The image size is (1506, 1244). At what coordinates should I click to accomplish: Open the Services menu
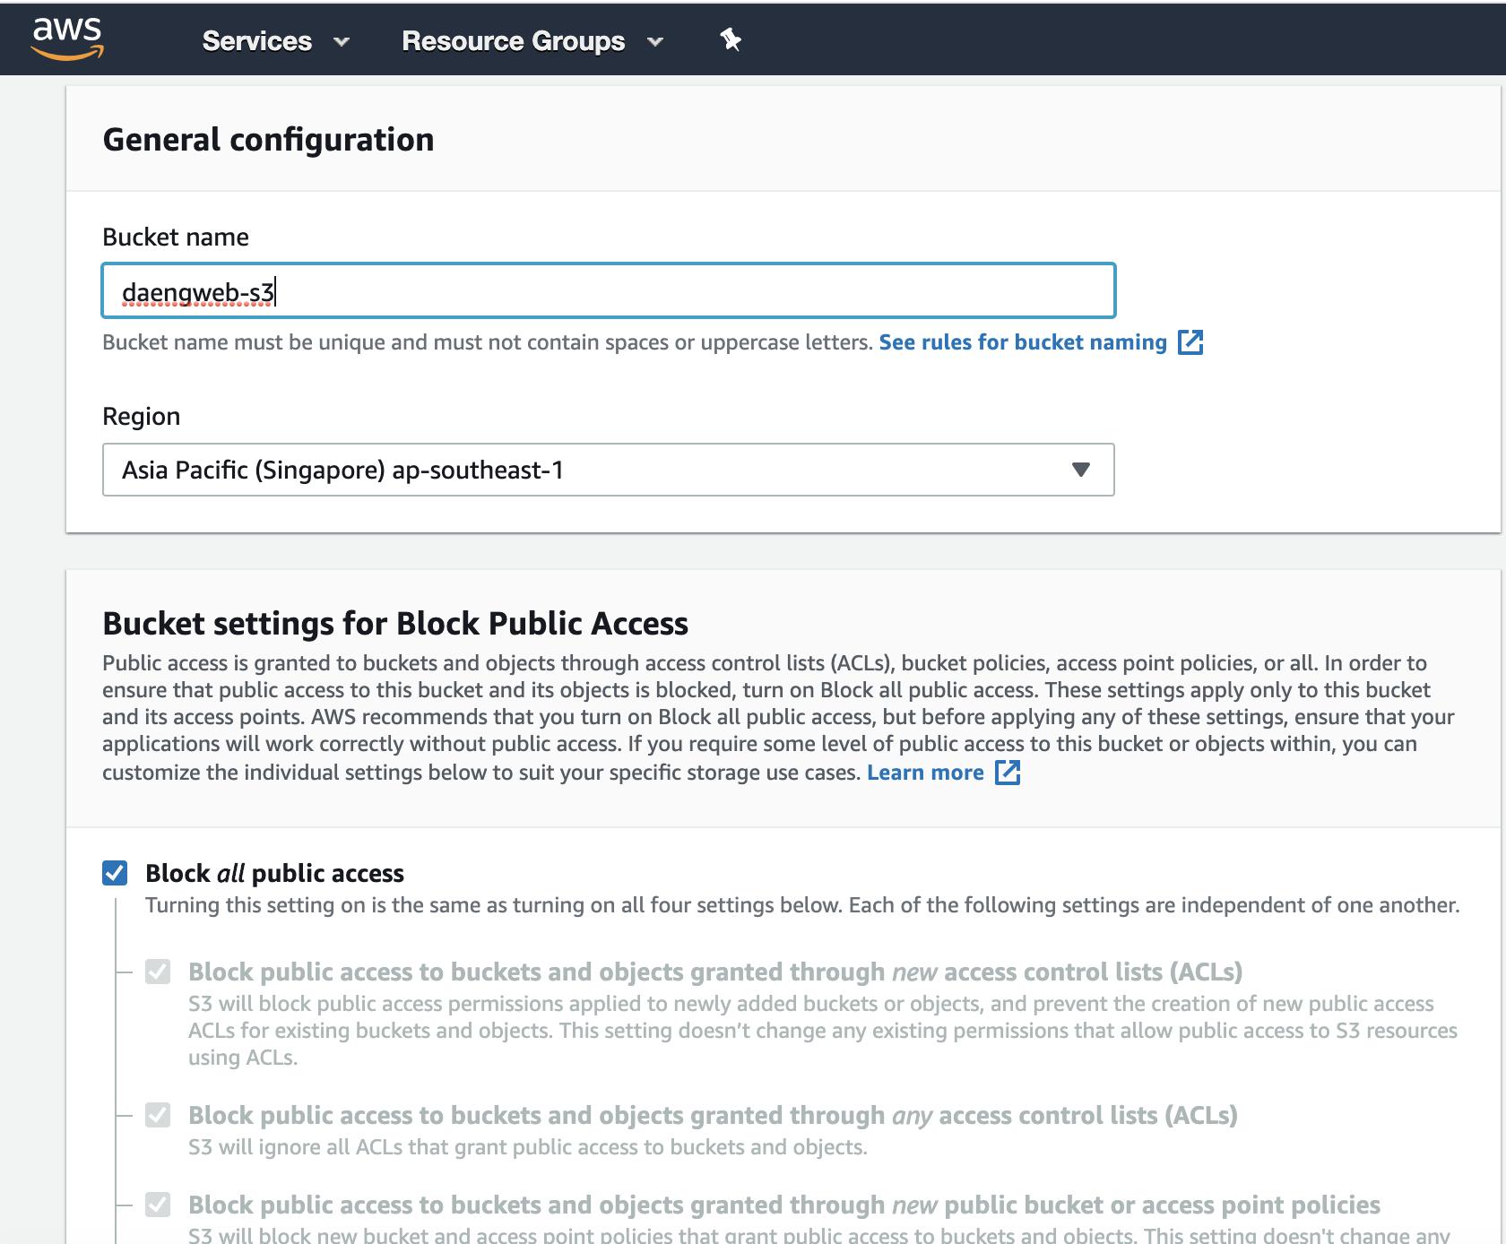tap(256, 41)
